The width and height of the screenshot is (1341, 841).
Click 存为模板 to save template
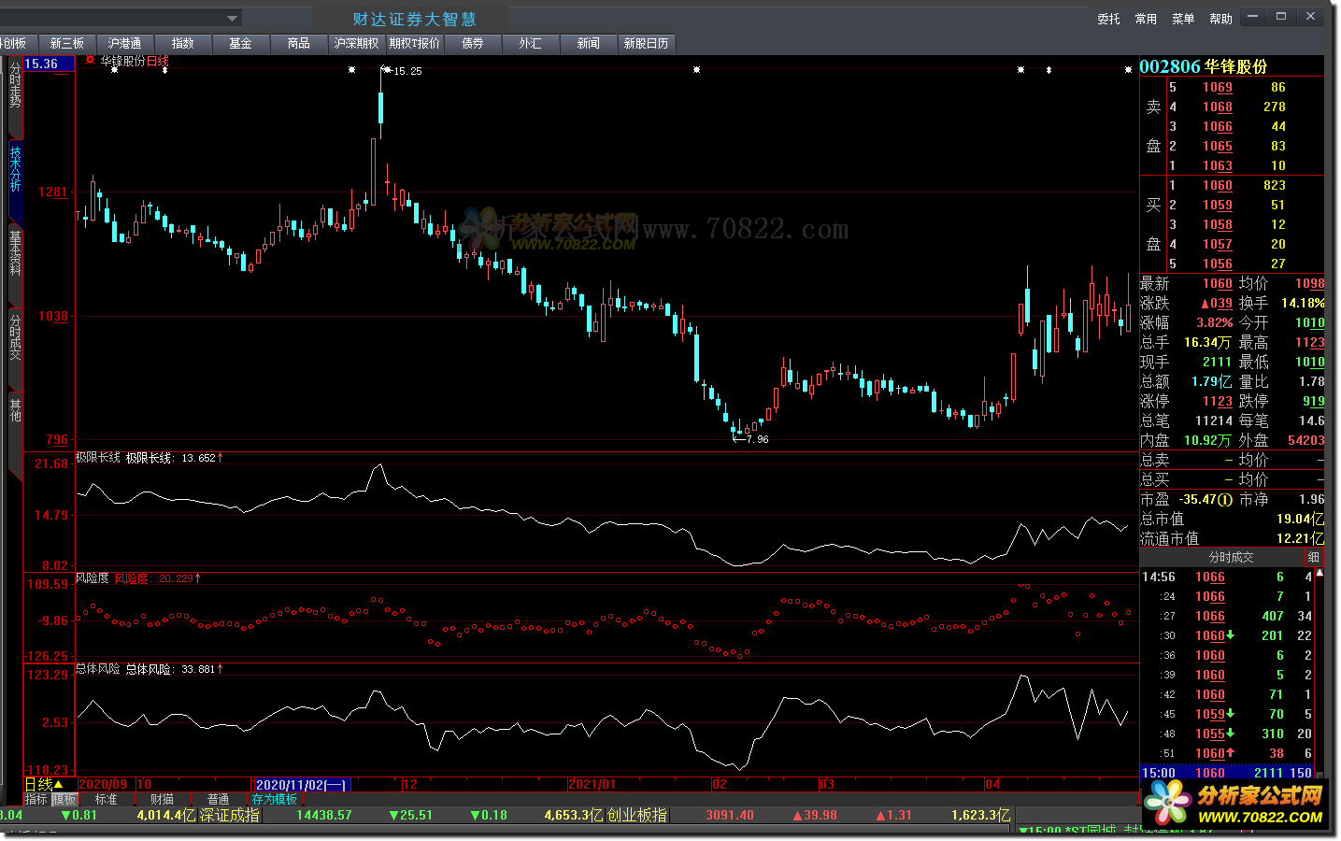[275, 799]
